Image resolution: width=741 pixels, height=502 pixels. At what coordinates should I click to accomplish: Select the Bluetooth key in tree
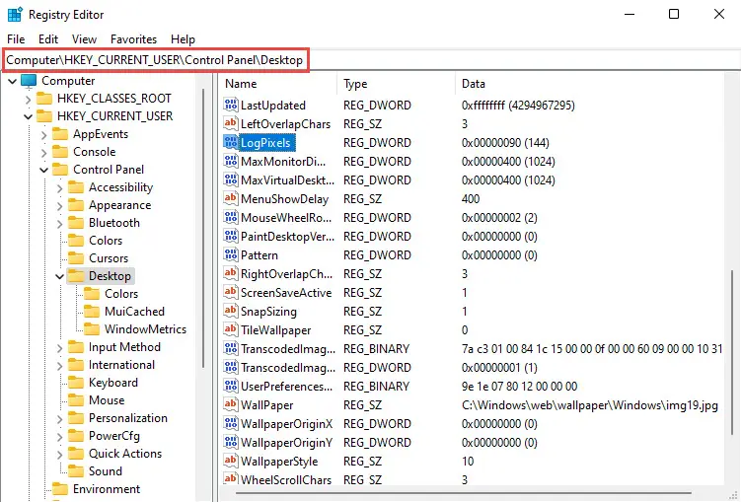click(114, 223)
